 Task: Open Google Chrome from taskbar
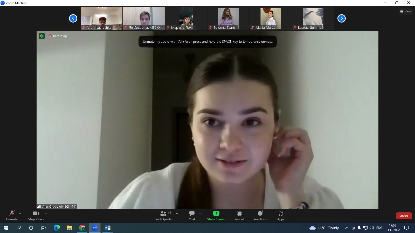[82, 228]
